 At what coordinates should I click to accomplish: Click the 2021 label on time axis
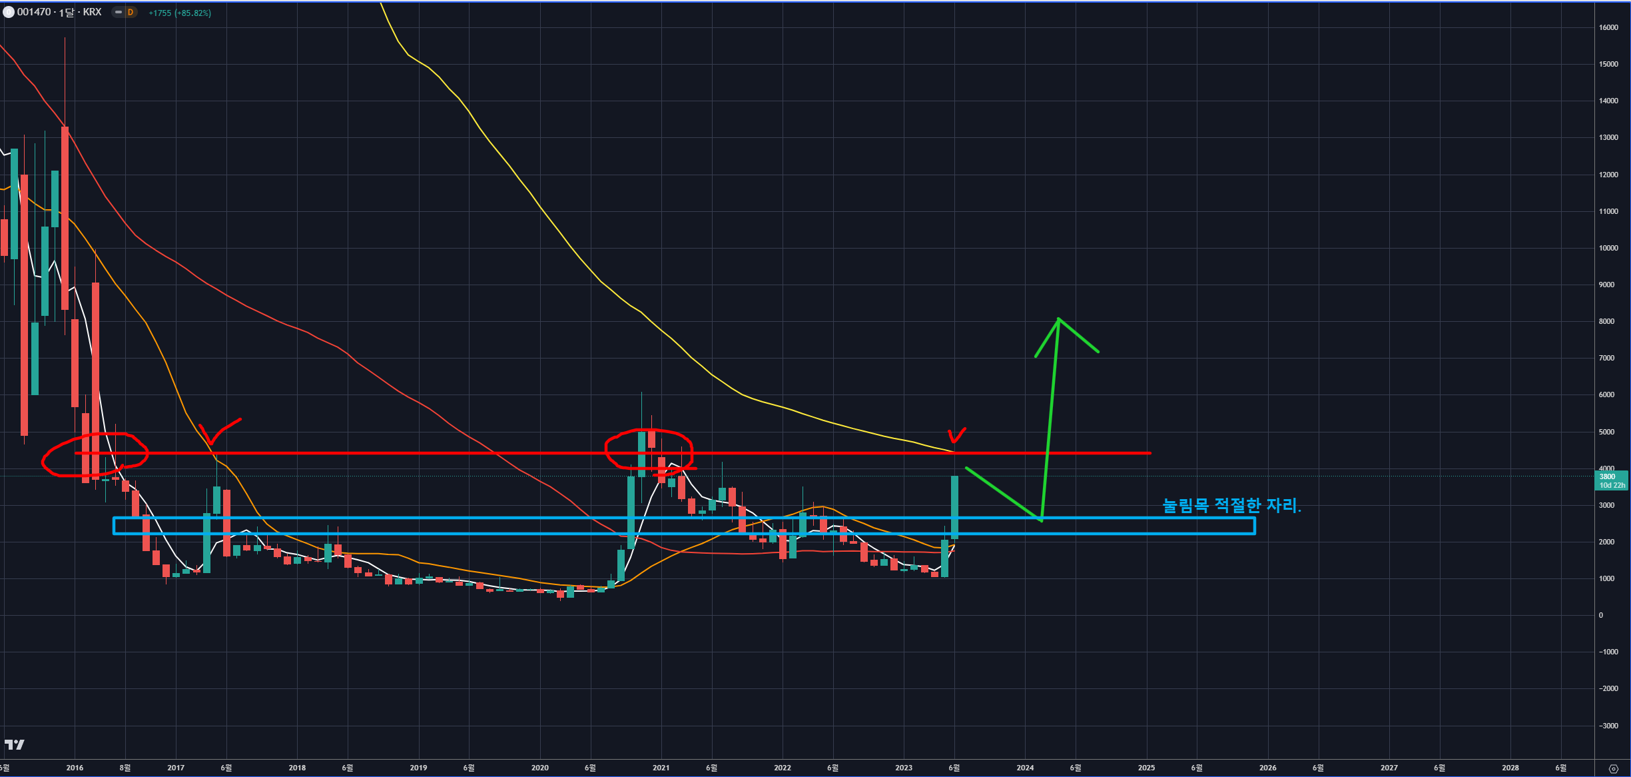pos(661,768)
